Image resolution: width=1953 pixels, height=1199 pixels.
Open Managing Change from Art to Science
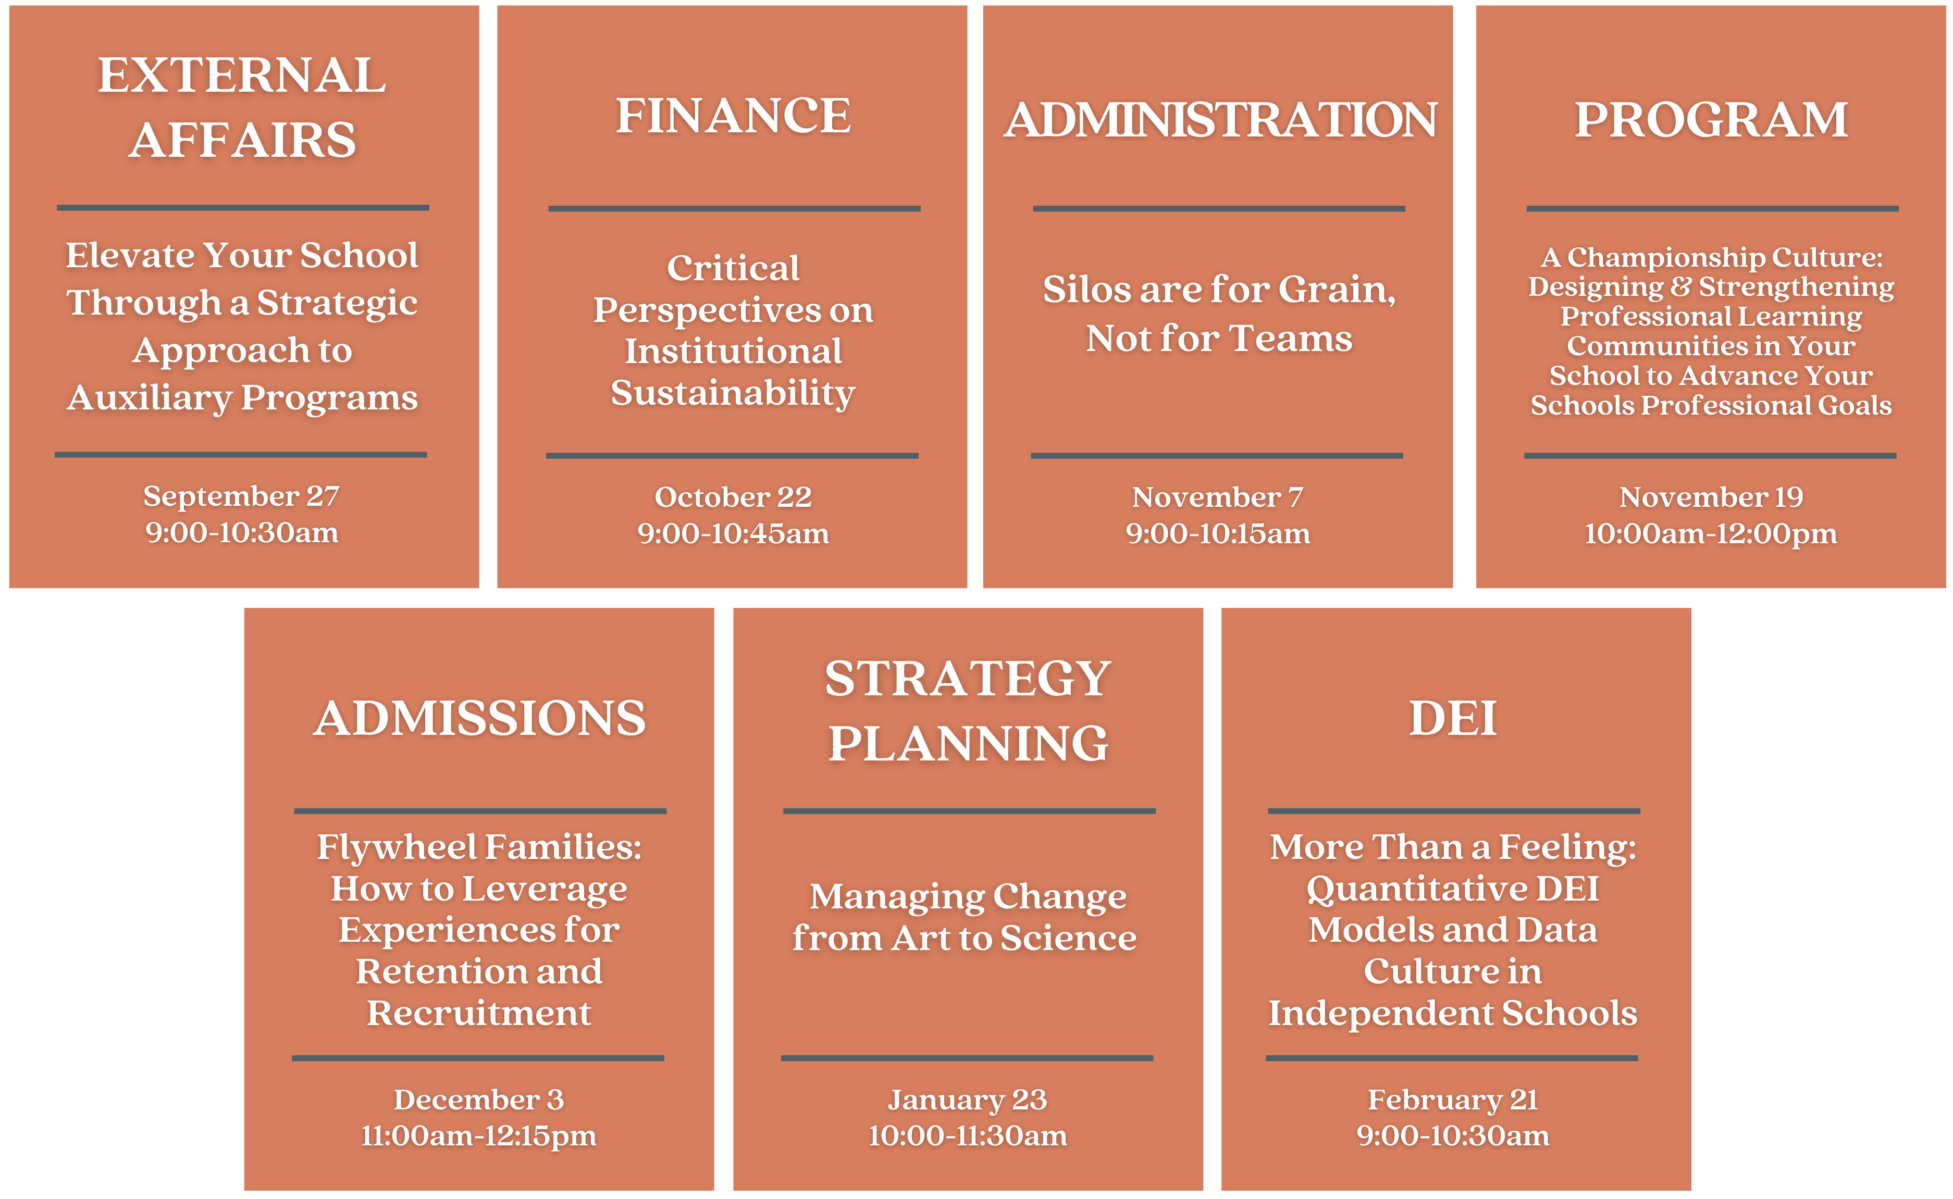[966, 918]
